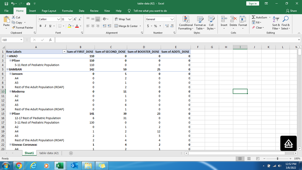The width and height of the screenshot is (302, 170).
Task: Click the AutoSum sigma icon
Action: pyautogui.click(x=254, y=17)
